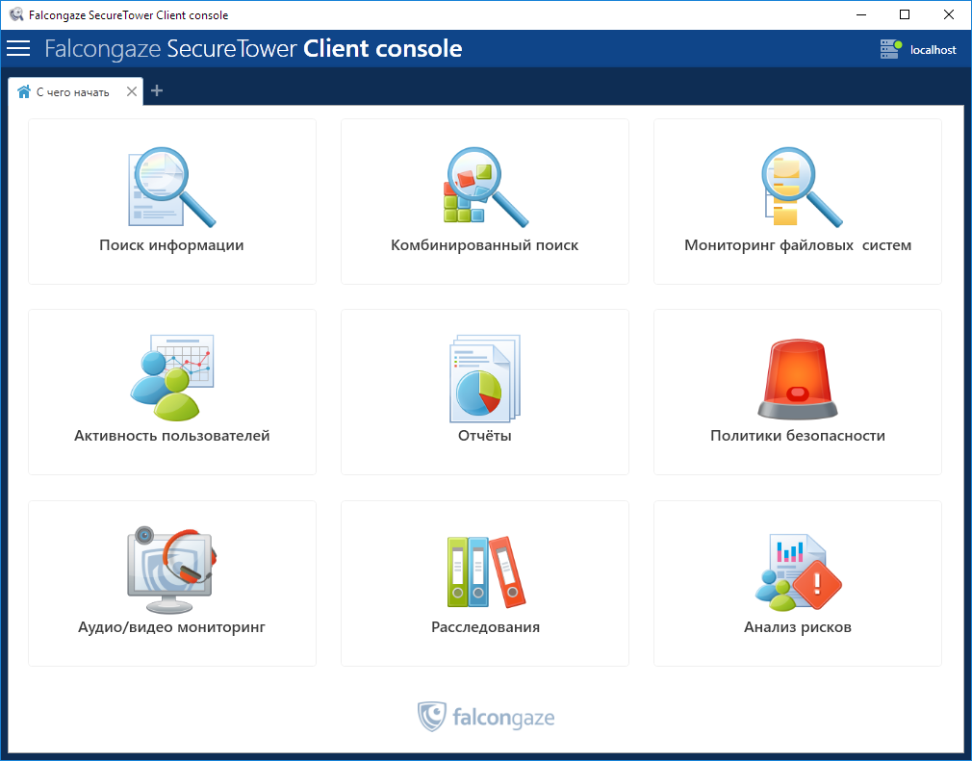Minimize the SecureTower console window

click(861, 14)
